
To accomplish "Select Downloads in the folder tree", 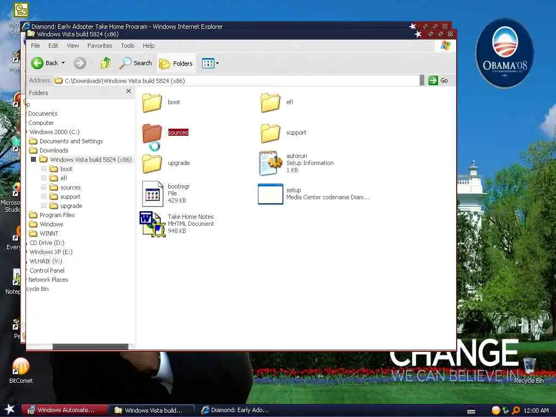I will (54, 150).
